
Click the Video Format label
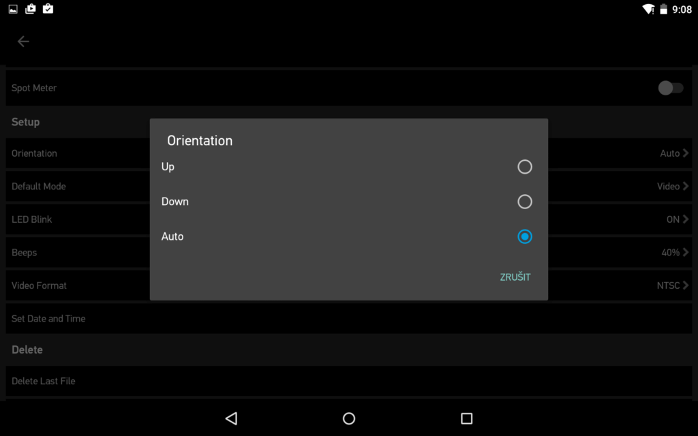pos(39,285)
